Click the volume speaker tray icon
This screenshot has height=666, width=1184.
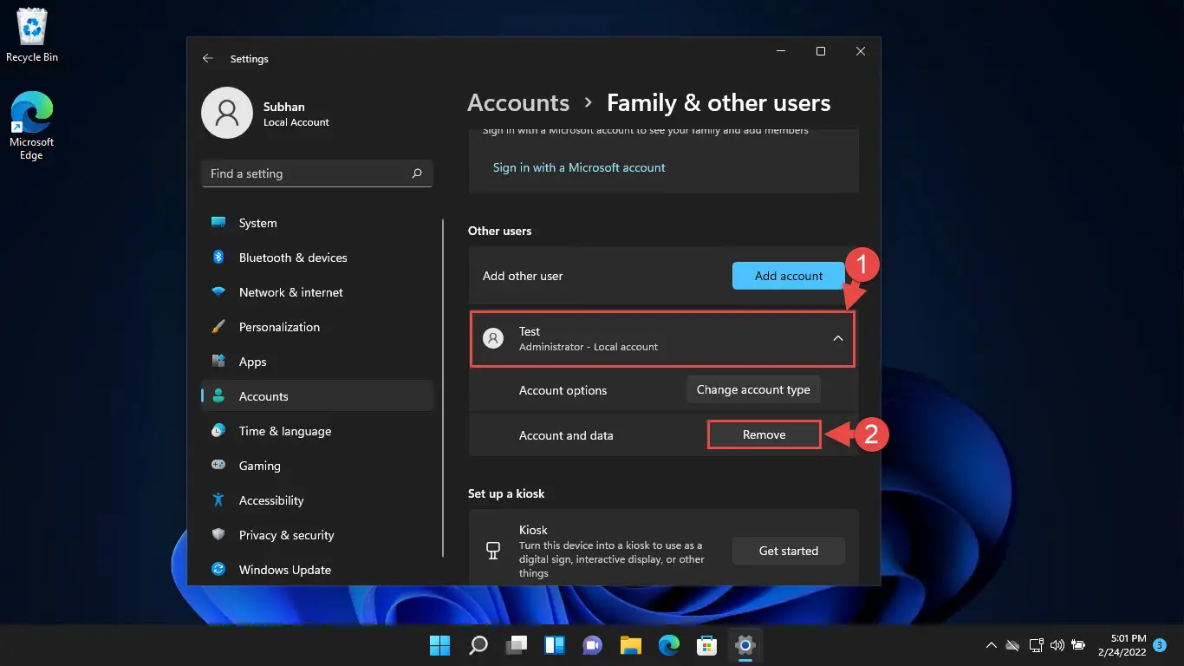[x=1057, y=645]
